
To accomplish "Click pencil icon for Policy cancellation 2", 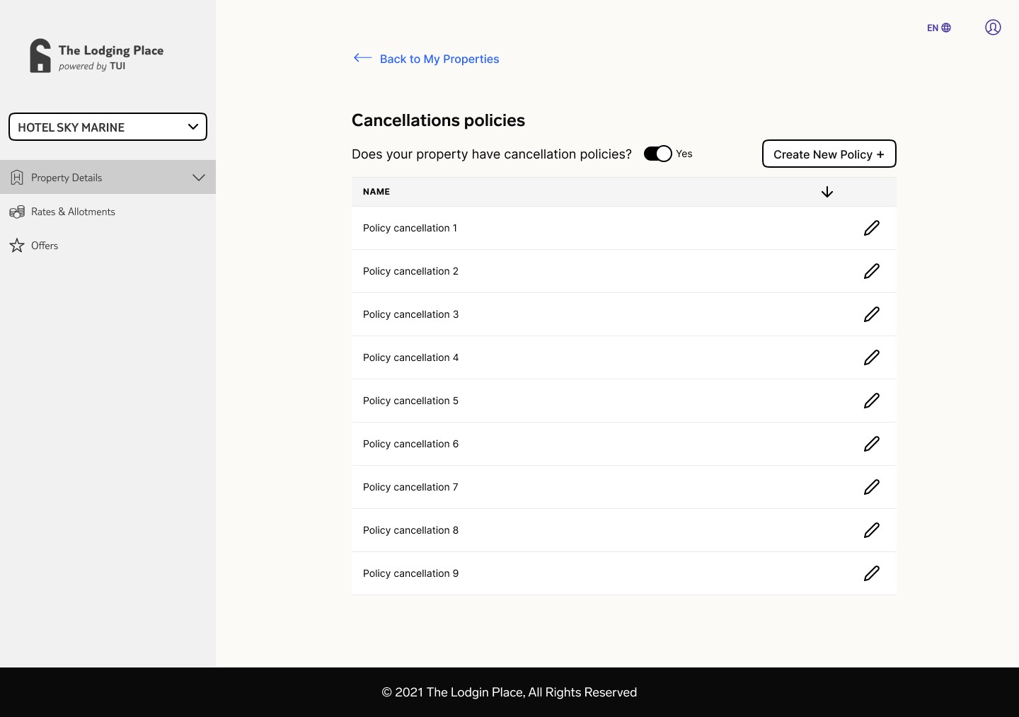I will pos(871,271).
